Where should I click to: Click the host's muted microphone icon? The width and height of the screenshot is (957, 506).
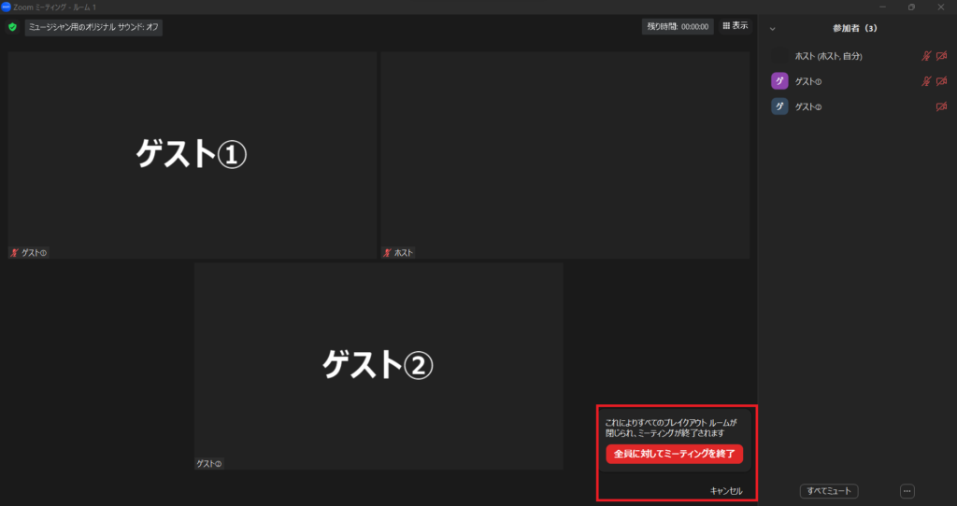(926, 56)
